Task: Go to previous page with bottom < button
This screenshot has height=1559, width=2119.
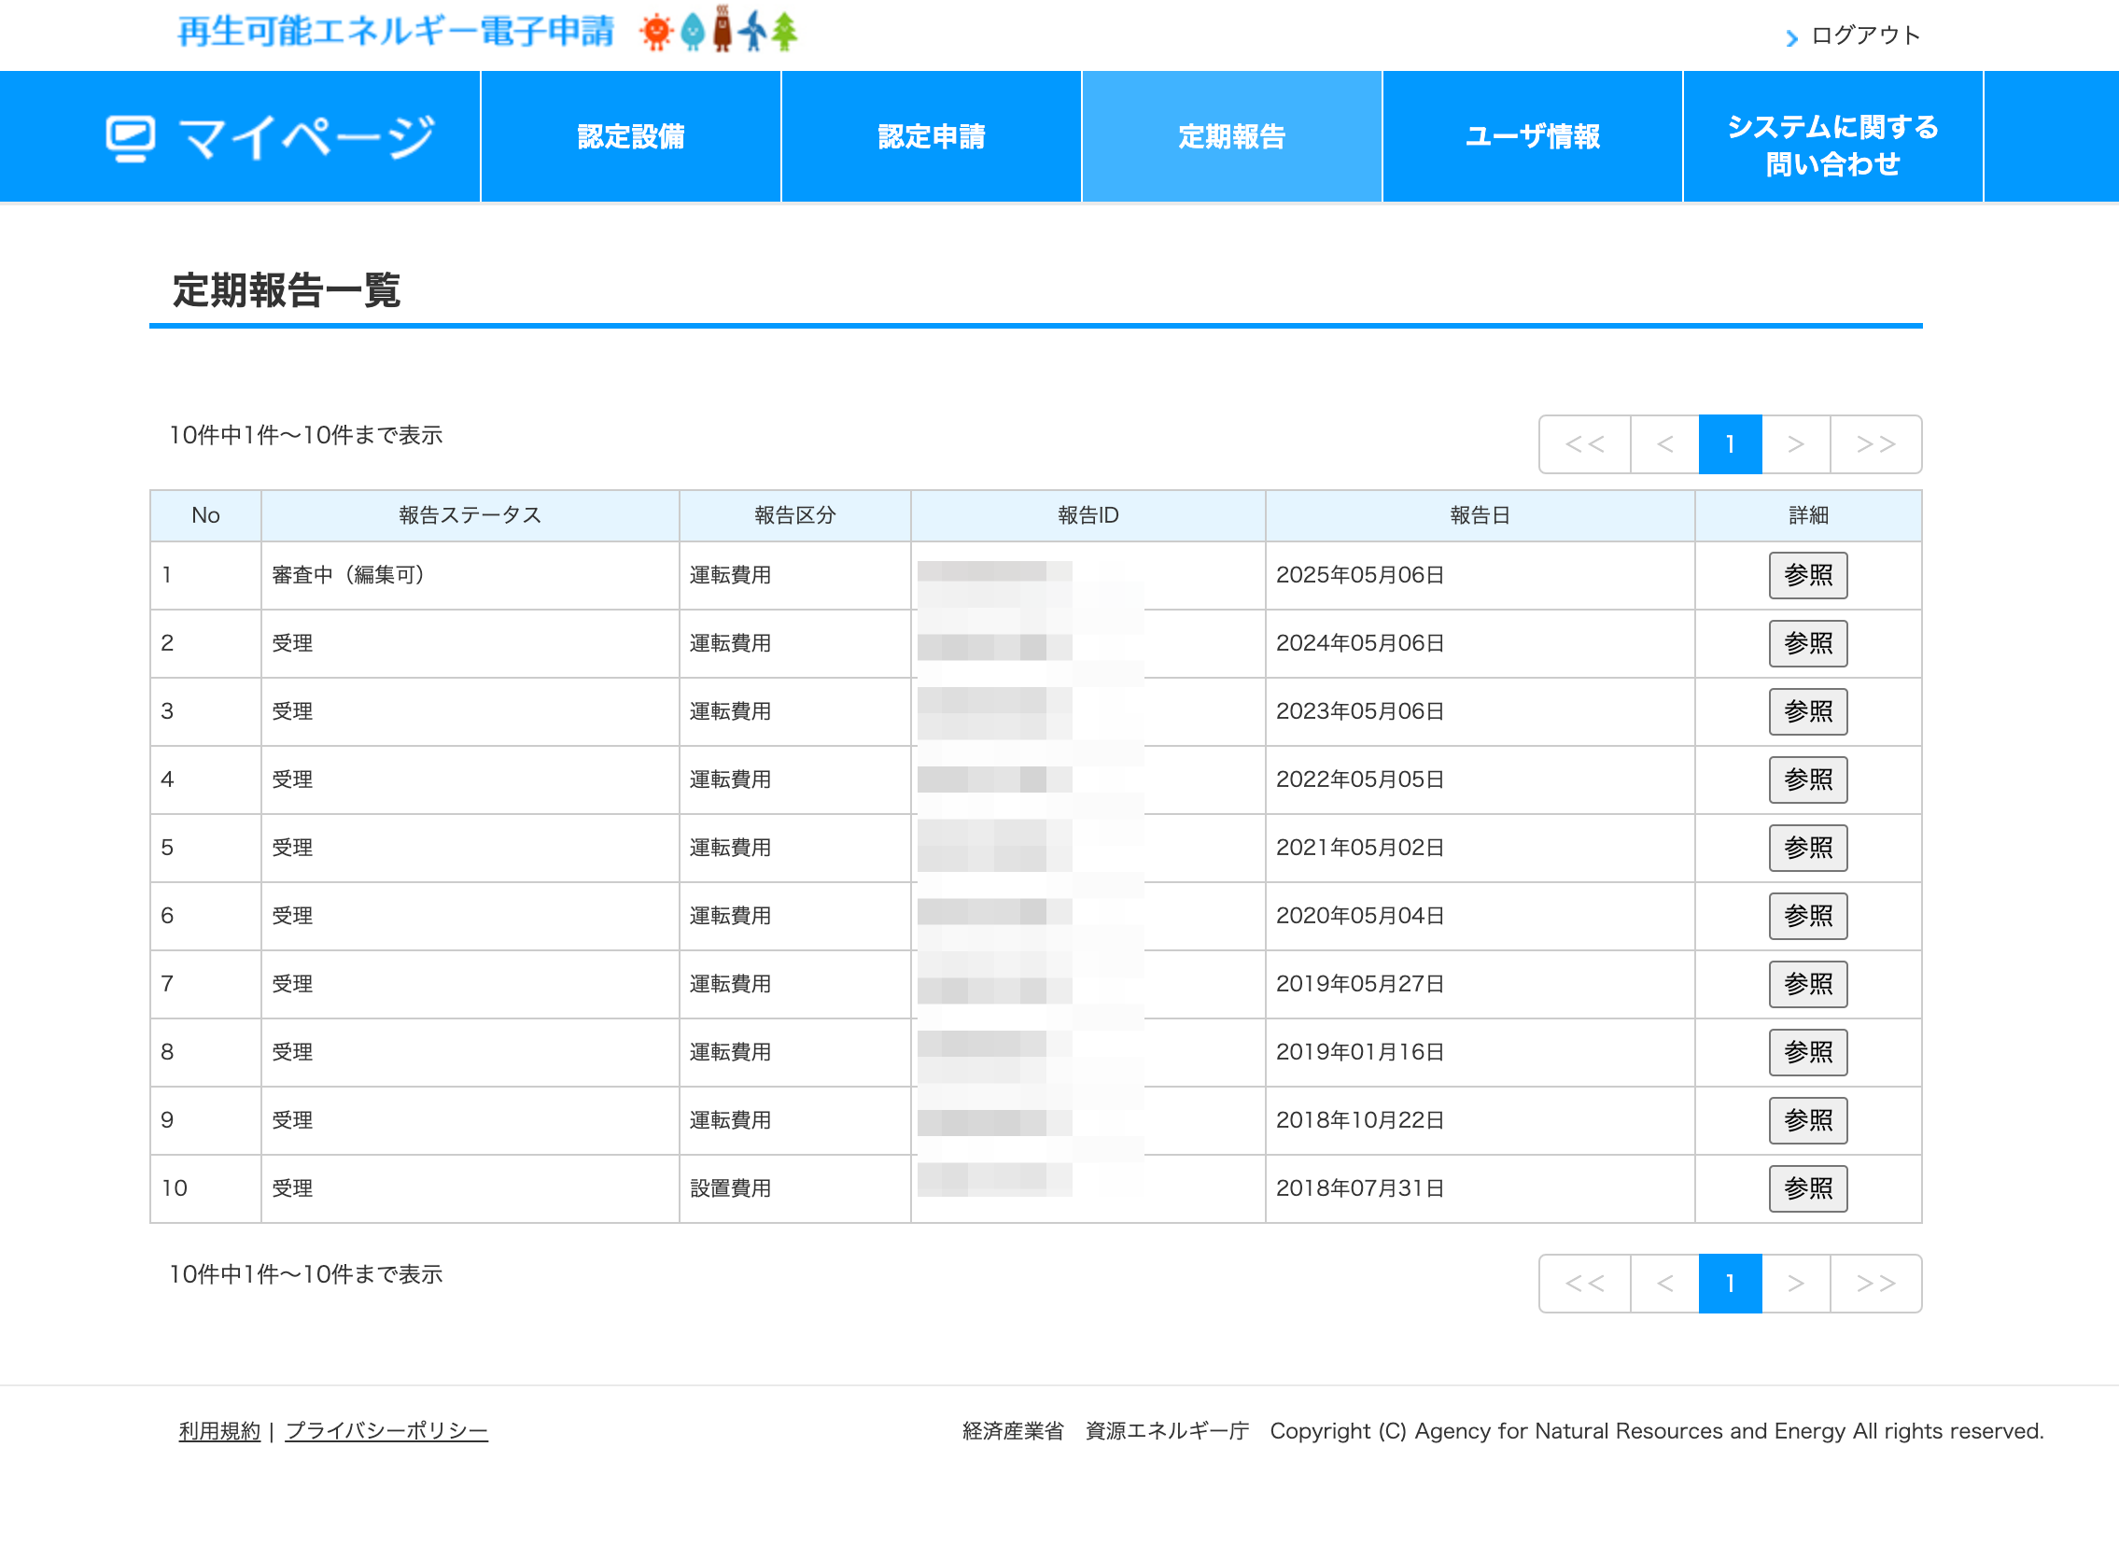Action: click(1665, 1284)
